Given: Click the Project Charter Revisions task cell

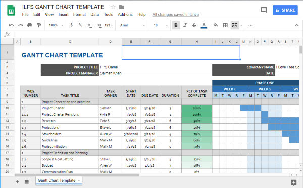Looking at the screenshot, I should click(x=70, y=114).
